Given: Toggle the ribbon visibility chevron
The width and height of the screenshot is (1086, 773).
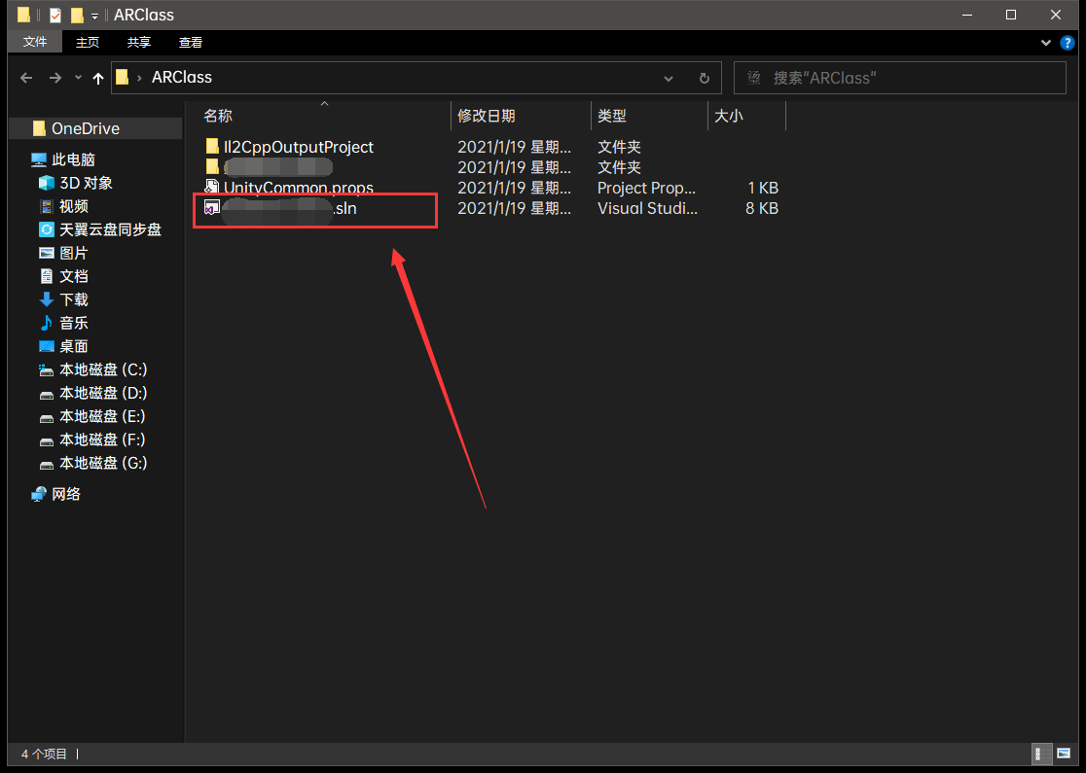Looking at the screenshot, I should [1044, 42].
